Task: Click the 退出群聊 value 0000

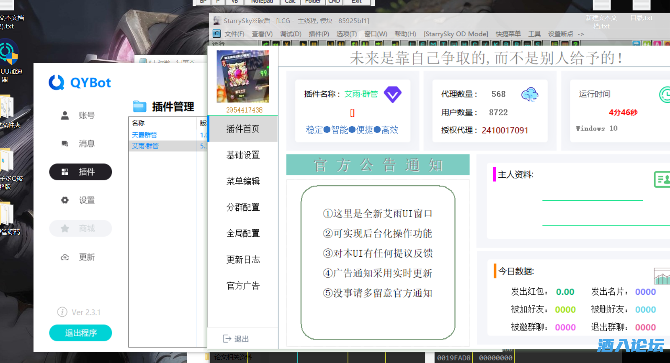Action: pos(645,327)
